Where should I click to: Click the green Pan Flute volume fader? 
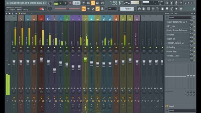(x=85, y=60)
